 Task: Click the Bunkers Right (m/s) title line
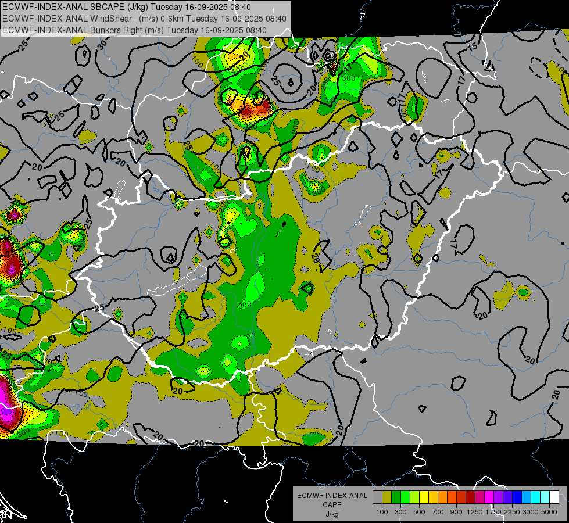click(x=135, y=30)
